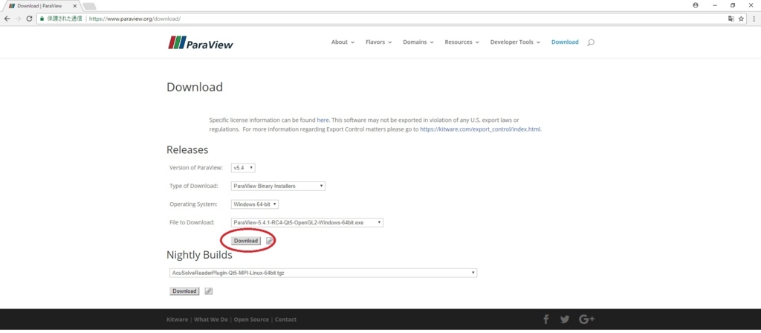761x333 pixels.
Task: Open the File to Download dropdown
Action: coord(307,222)
